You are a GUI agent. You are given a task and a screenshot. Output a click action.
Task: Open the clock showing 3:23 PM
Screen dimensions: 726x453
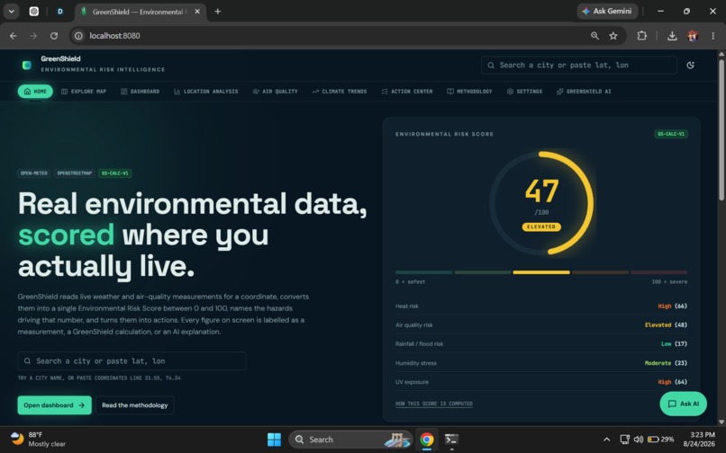coord(699,440)
